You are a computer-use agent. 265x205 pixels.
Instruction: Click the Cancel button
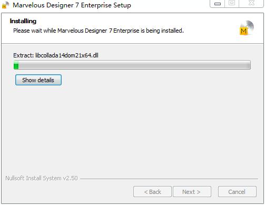(x=237, y=192)
